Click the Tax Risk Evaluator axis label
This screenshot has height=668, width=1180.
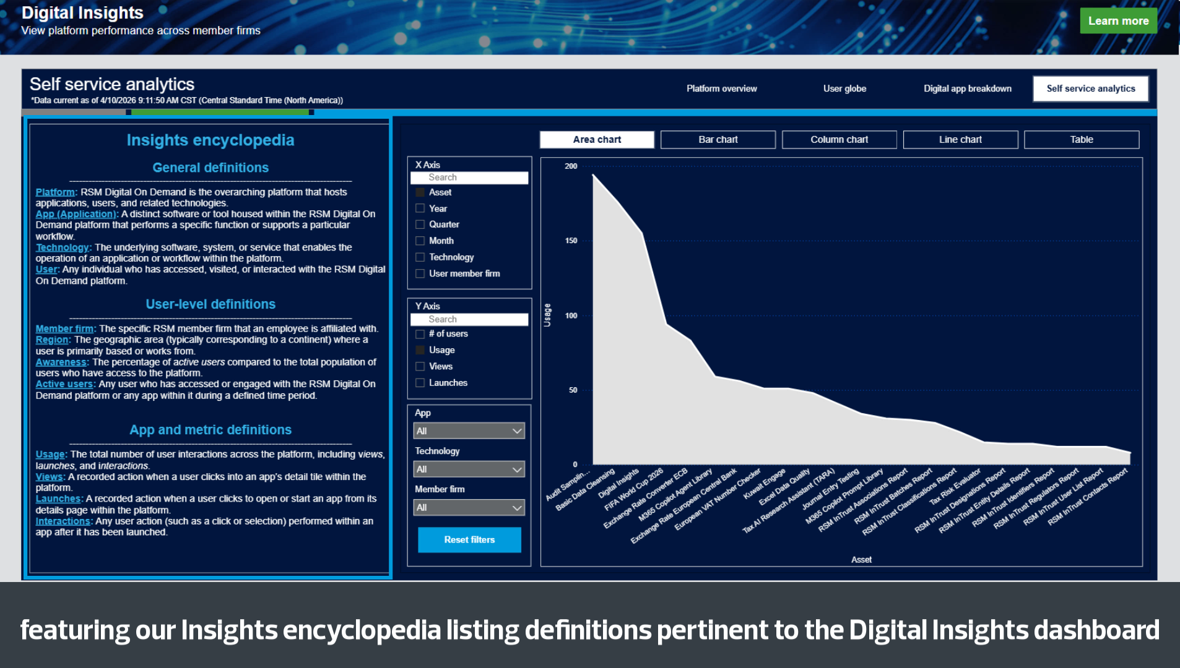click(x=955, y=486)
